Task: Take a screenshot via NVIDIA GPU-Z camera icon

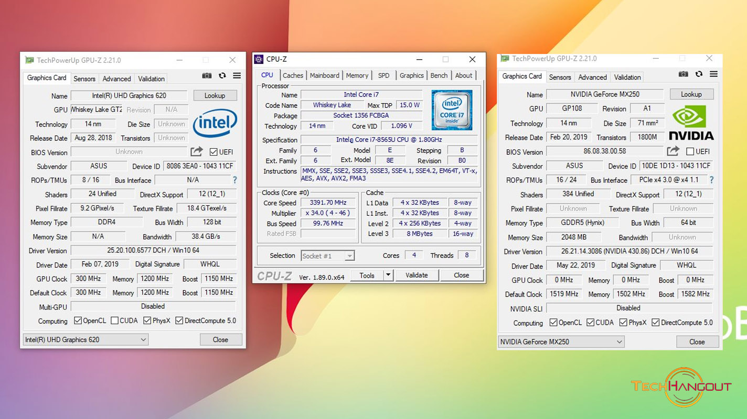Action: [x=683, y=74]
